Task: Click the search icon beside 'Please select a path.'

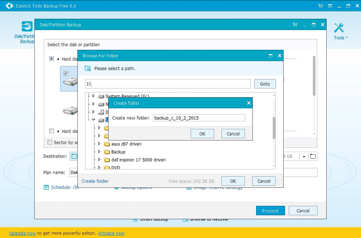Action: pos(88,68)
